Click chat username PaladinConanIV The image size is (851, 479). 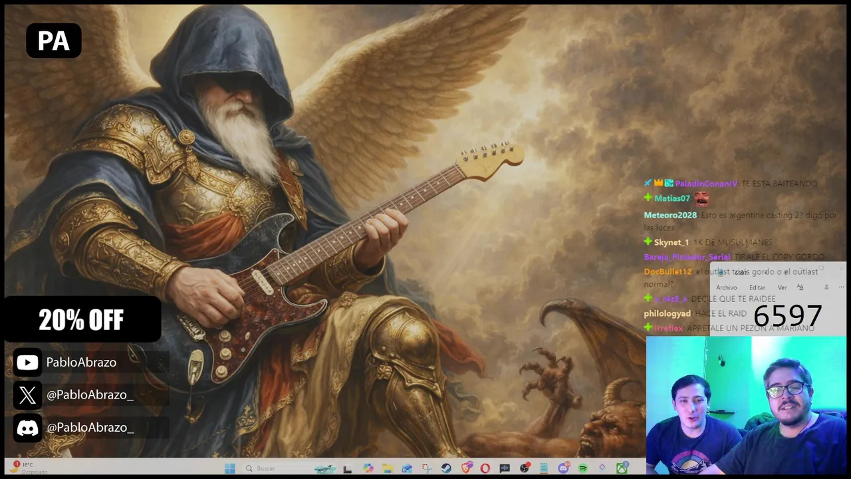click(707, 184)
